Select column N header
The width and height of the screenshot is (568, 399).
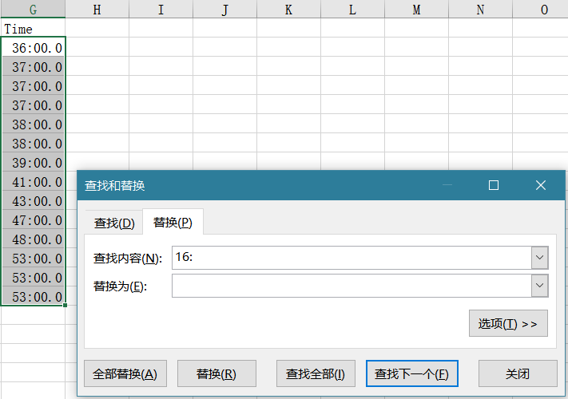tap(480, 9)
